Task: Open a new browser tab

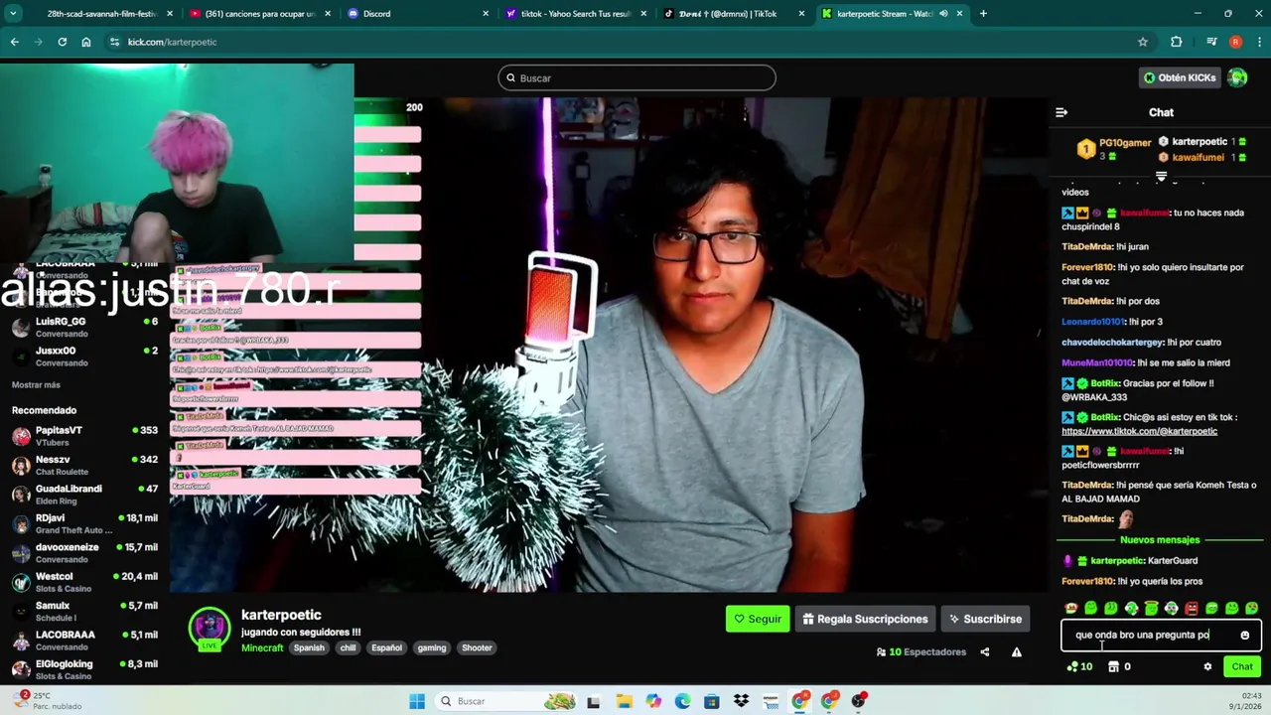Action: (983, 14)
